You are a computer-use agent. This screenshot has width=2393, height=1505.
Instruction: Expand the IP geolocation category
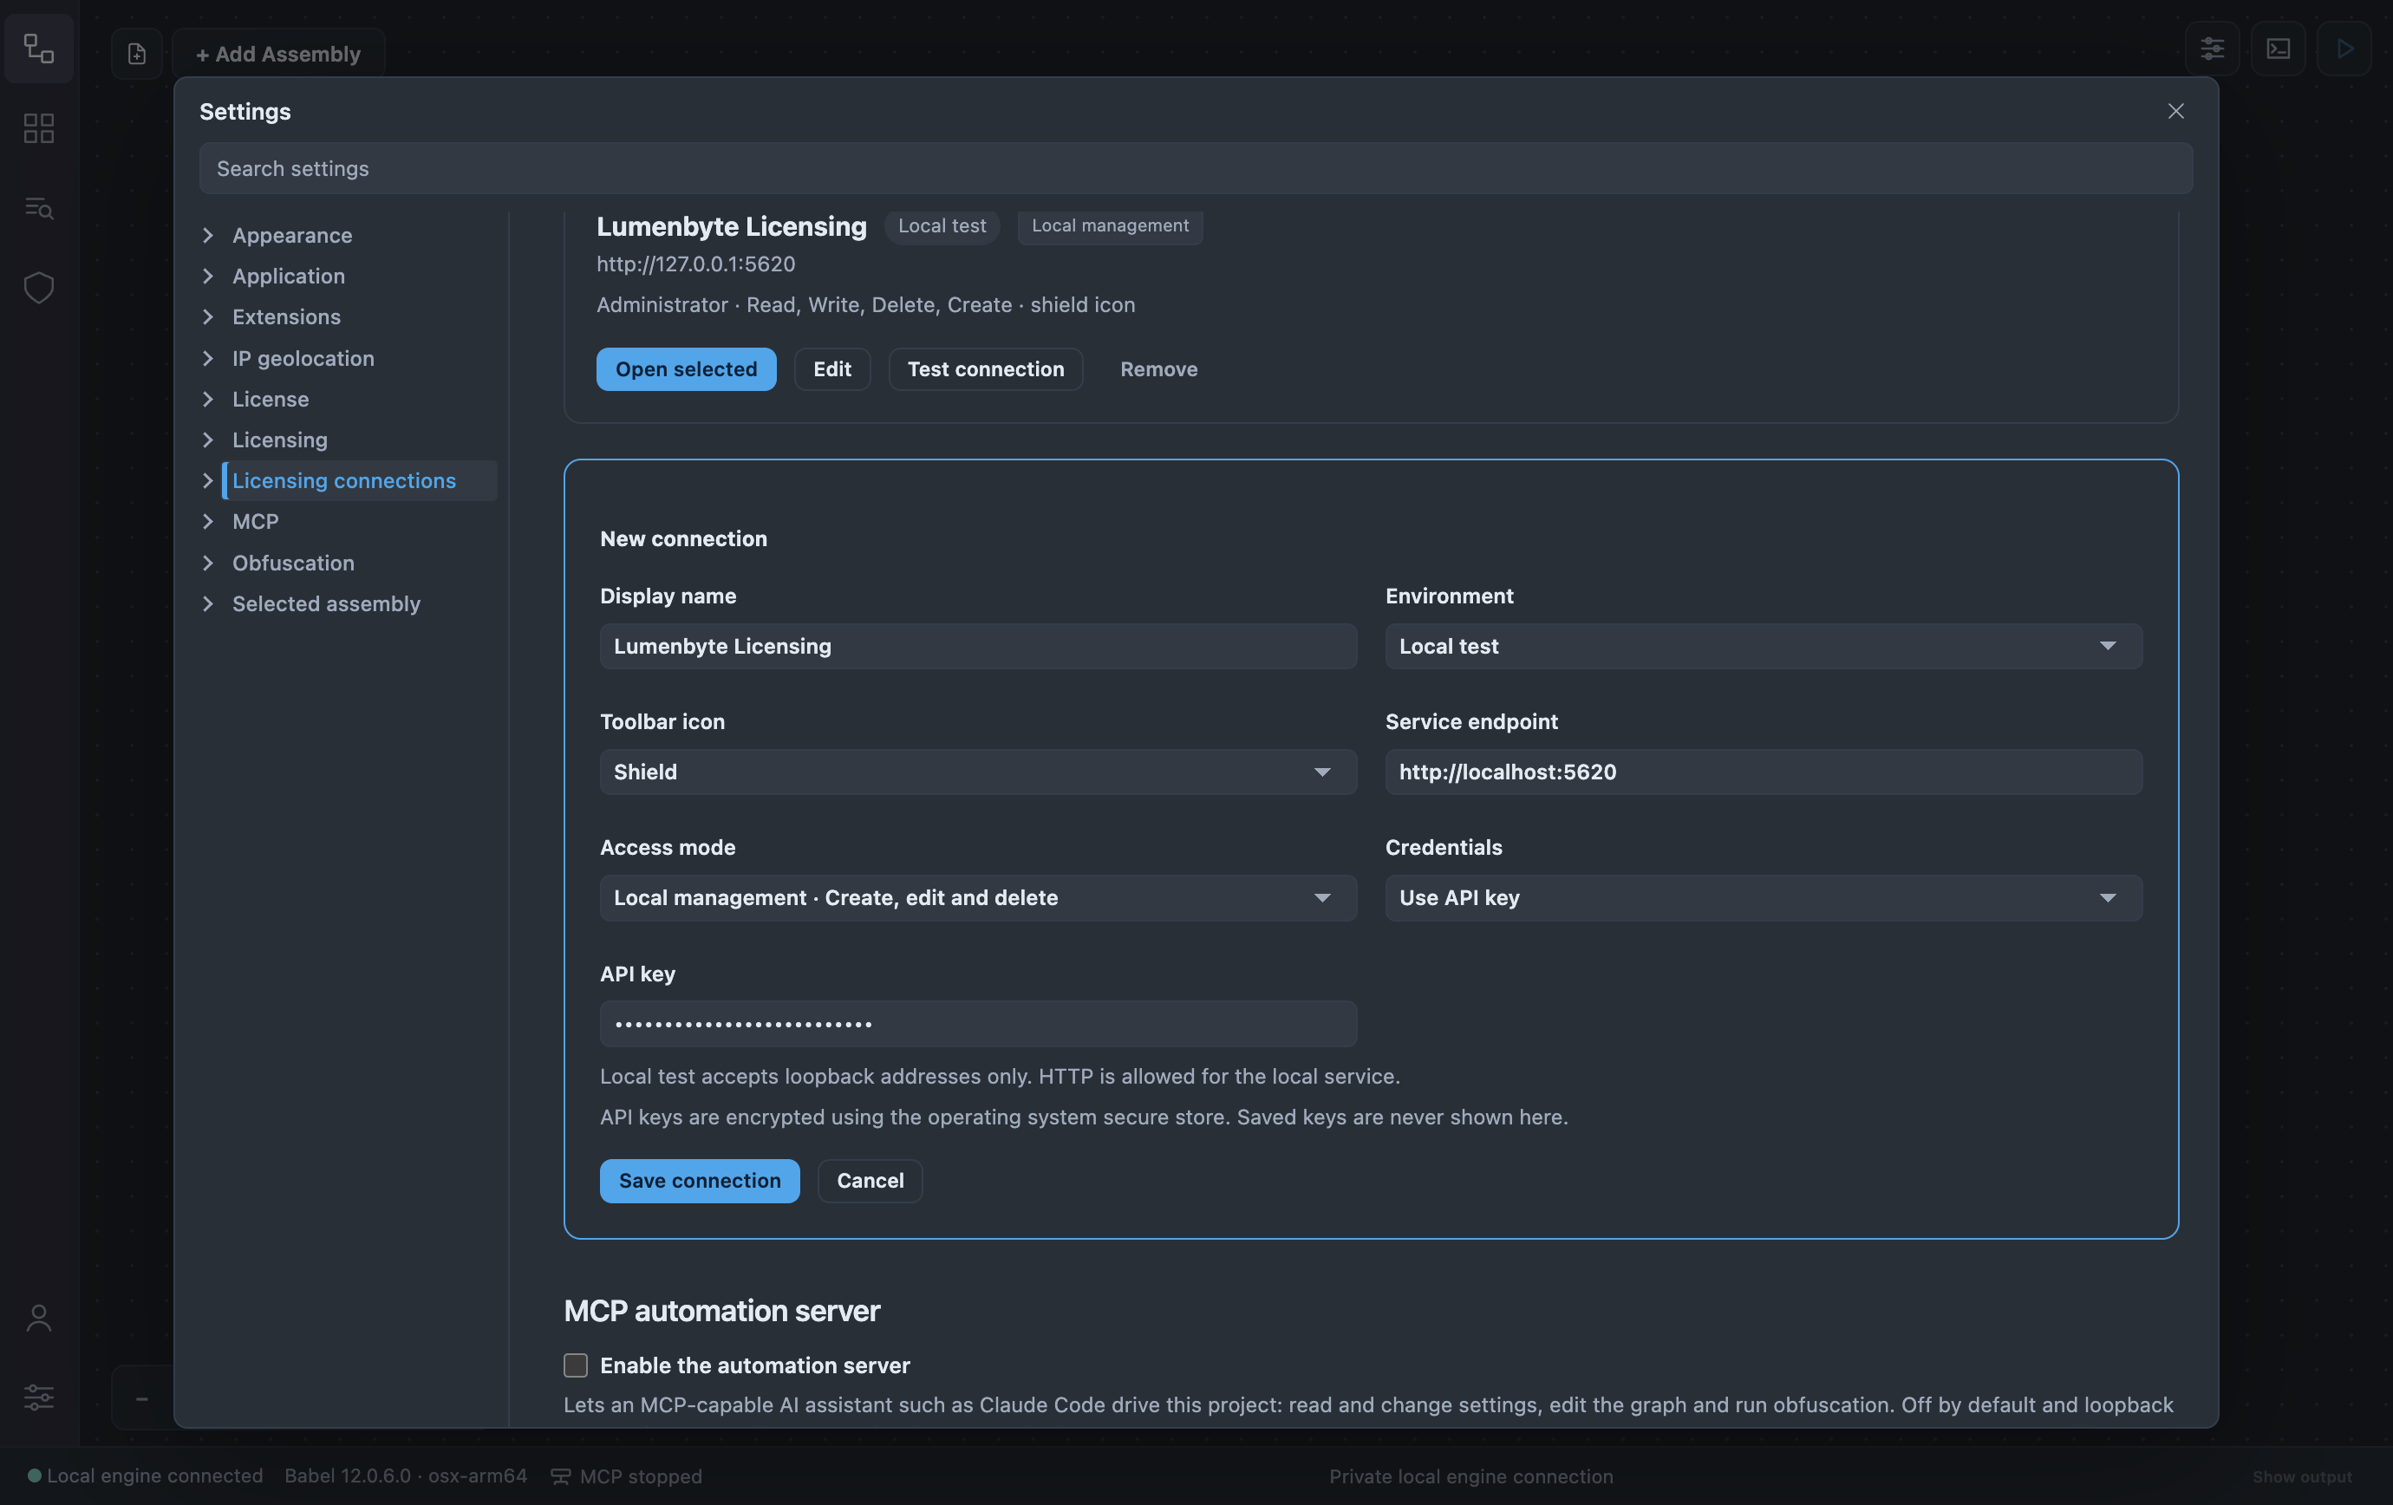(208, 358)
